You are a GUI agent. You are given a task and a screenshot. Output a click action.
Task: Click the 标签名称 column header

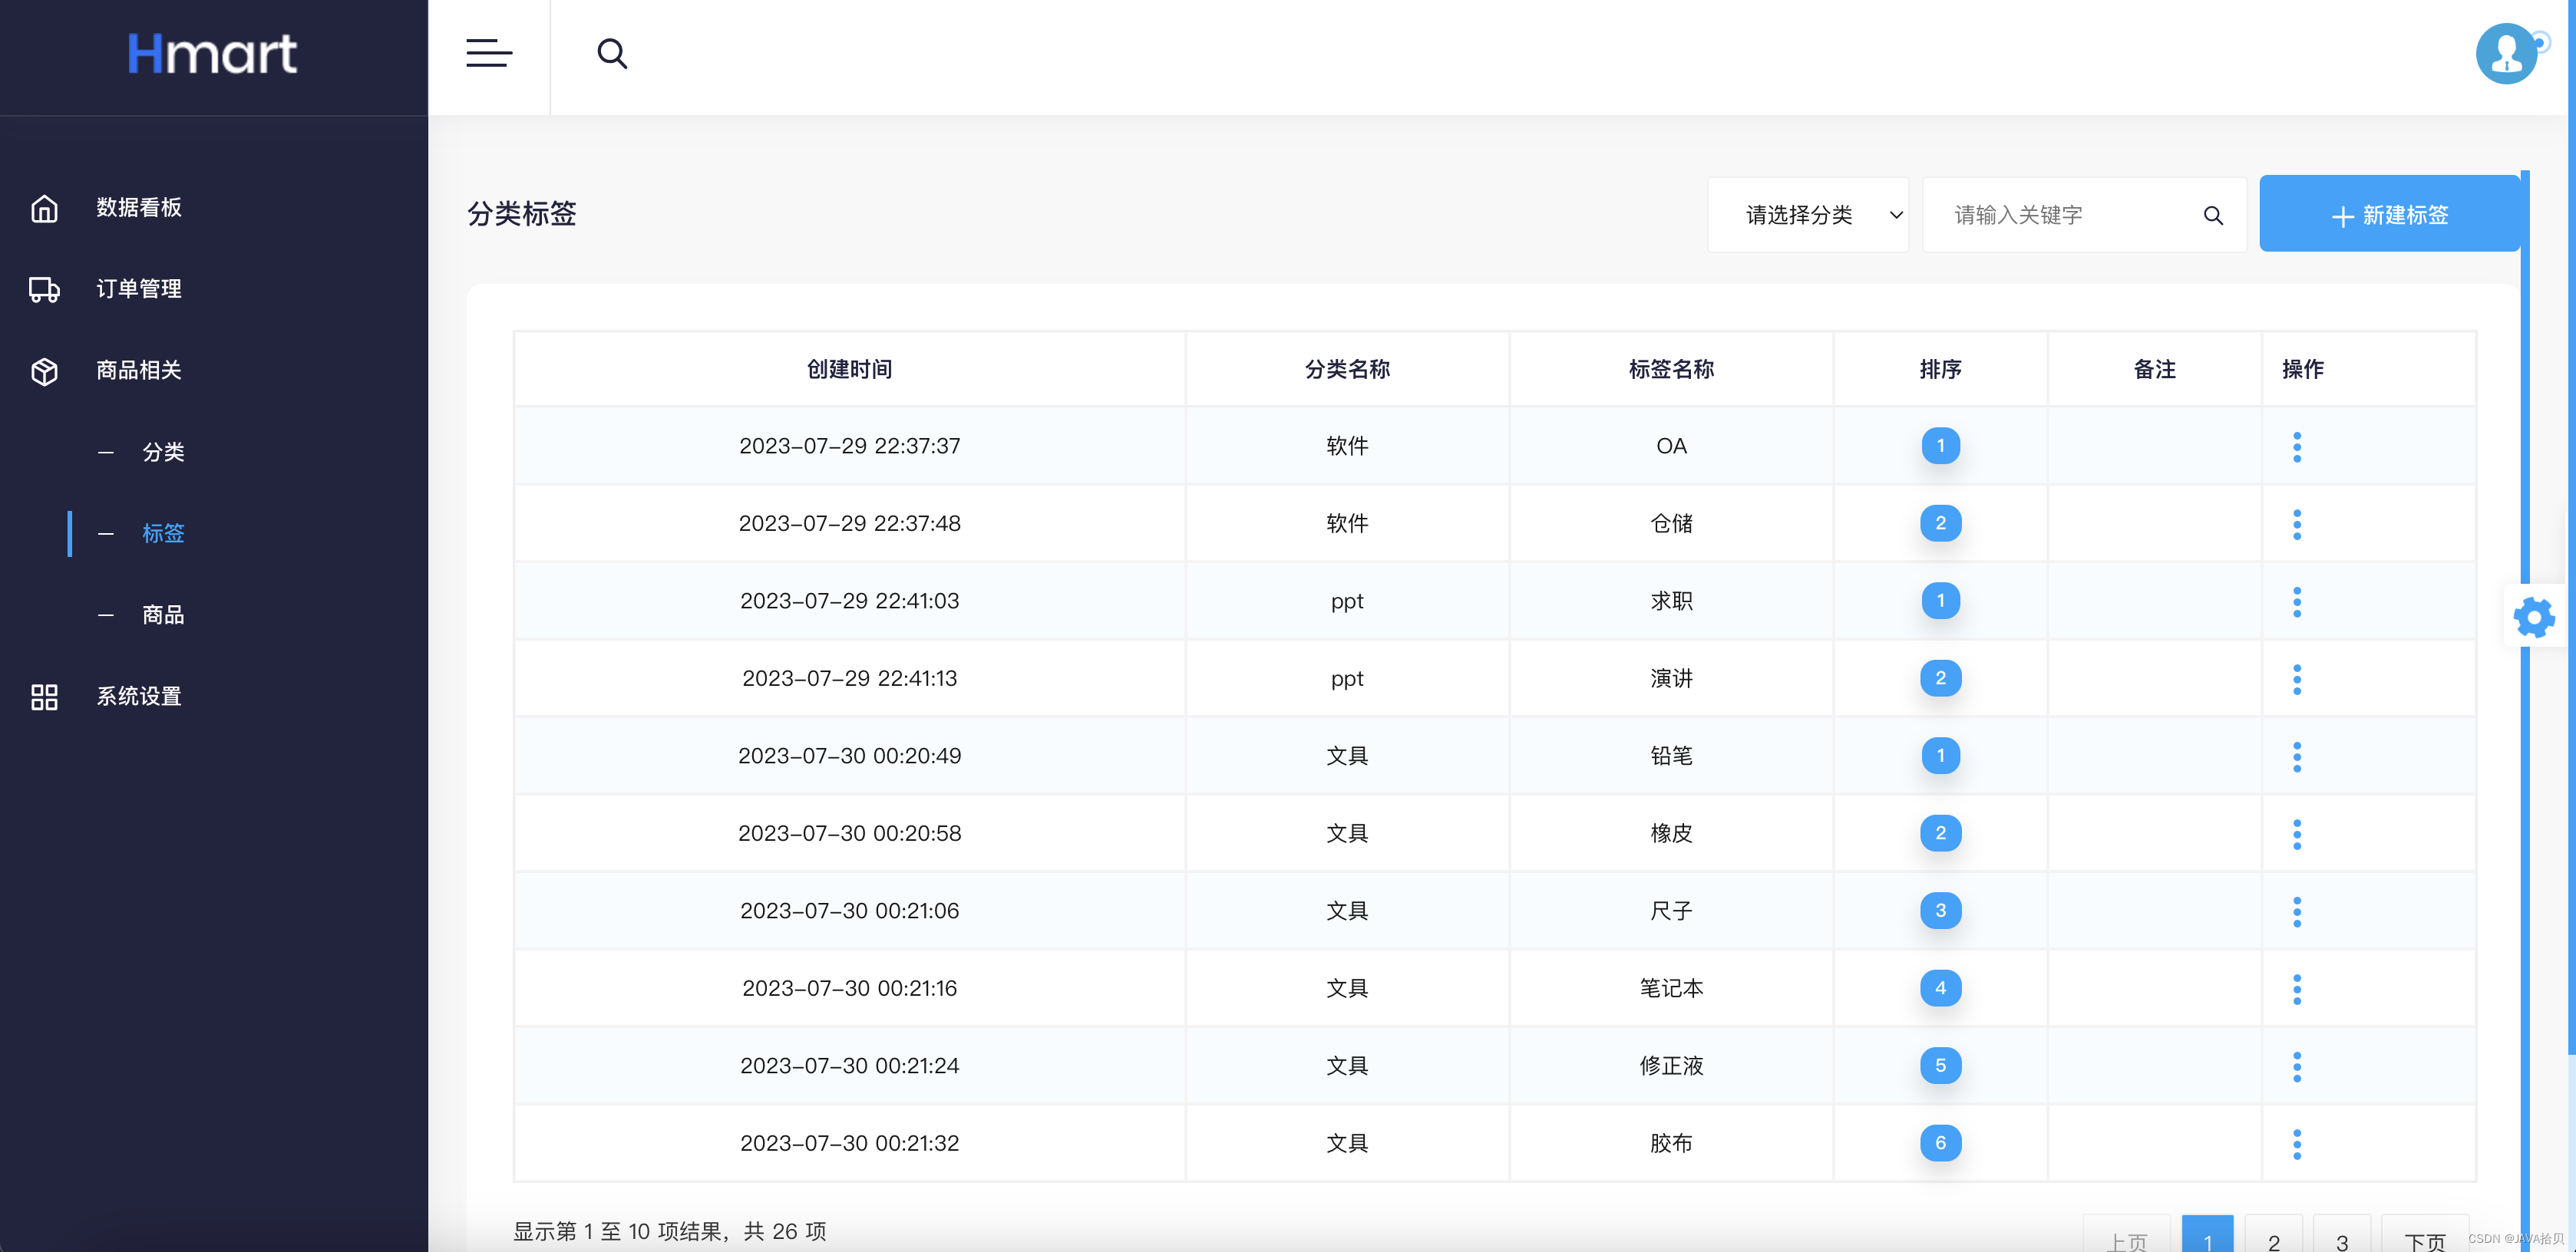pyautogui.click(x=1671, y=370)
